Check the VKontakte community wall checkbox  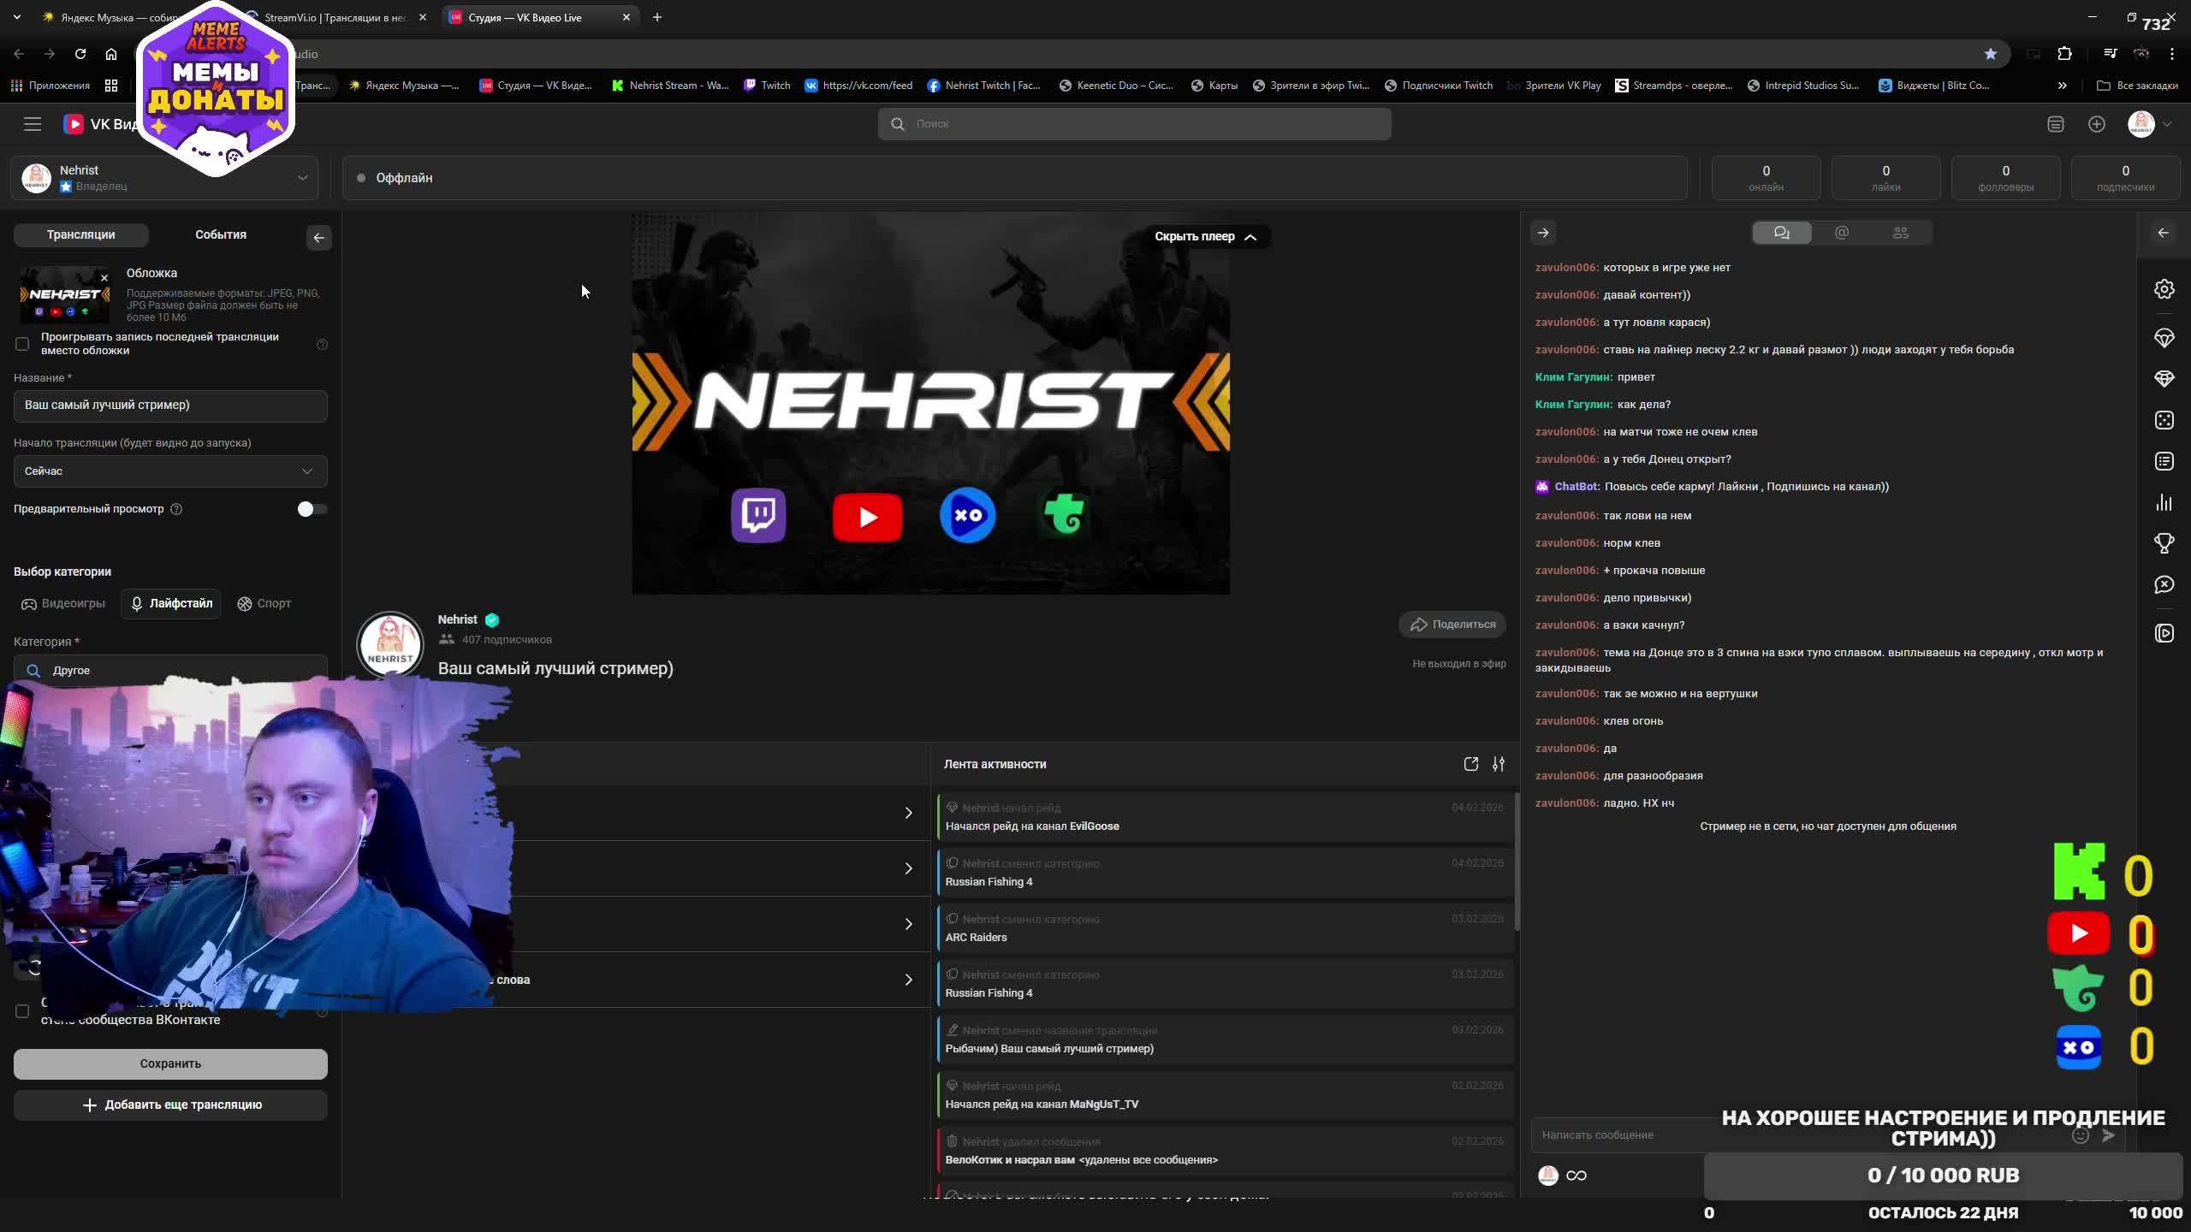(x=22, y=1011)
